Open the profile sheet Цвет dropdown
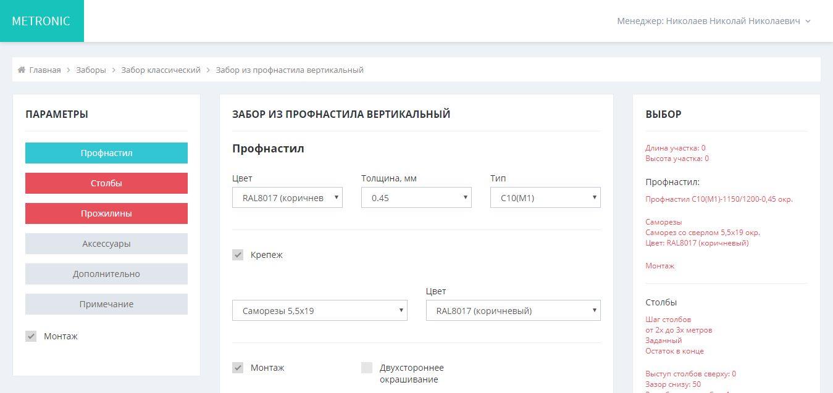Viewport: 833px width, 393px height. click(x=287, y=198)
